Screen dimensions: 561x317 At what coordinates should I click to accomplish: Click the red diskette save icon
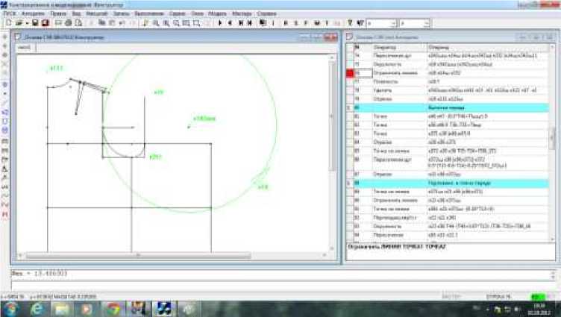[45, 23]
